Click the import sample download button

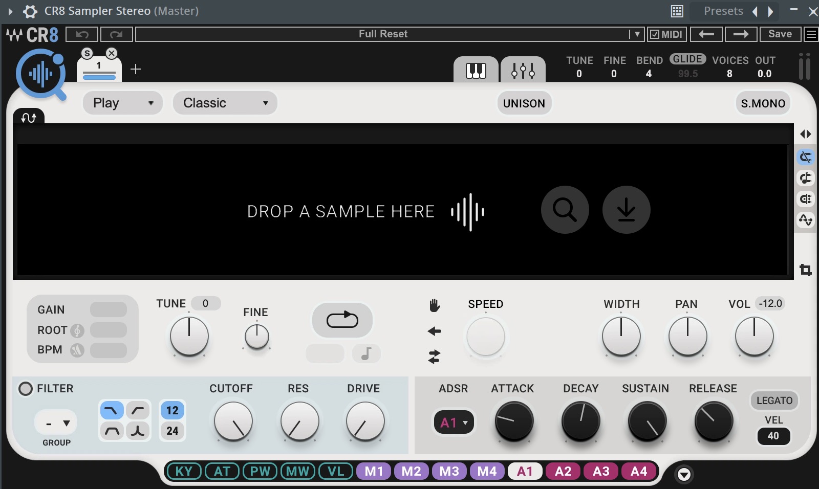pyautogui.click(x=626, y=210)
